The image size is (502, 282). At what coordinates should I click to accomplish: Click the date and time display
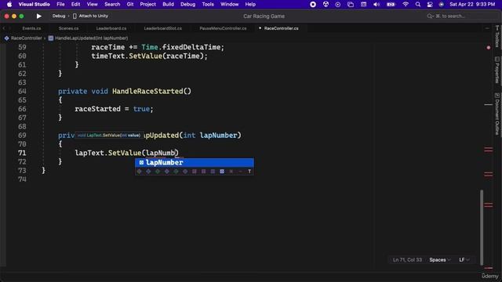click(x=472, y=5)
